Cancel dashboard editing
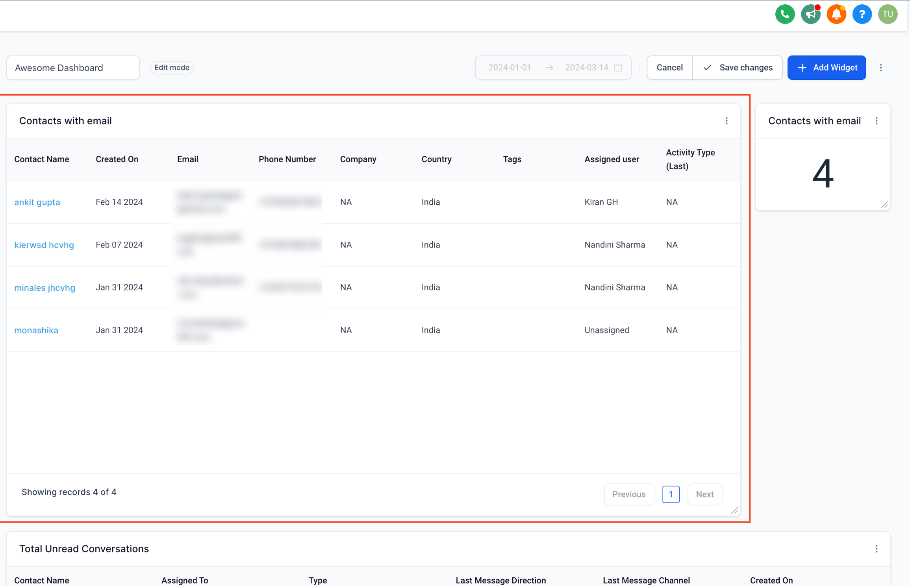The image size is (910, 586). (669, 68)
